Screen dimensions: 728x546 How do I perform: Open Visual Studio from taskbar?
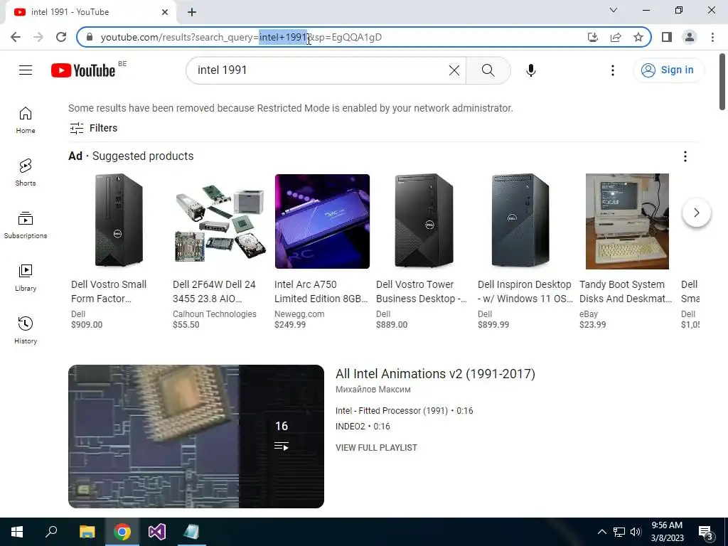pos(157,532)
